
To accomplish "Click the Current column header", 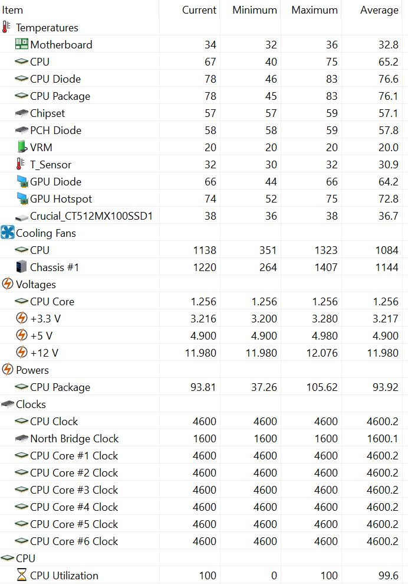I will (199, 10).
